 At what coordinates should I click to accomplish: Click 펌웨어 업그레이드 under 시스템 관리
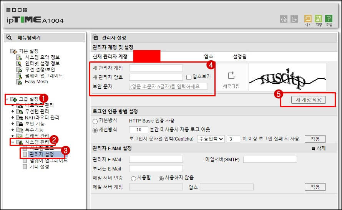click(49, 160)
